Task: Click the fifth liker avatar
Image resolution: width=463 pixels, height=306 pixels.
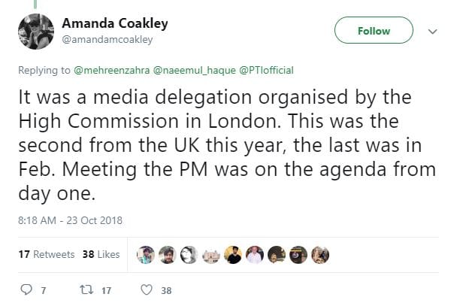Action: [x=234, y=255]
